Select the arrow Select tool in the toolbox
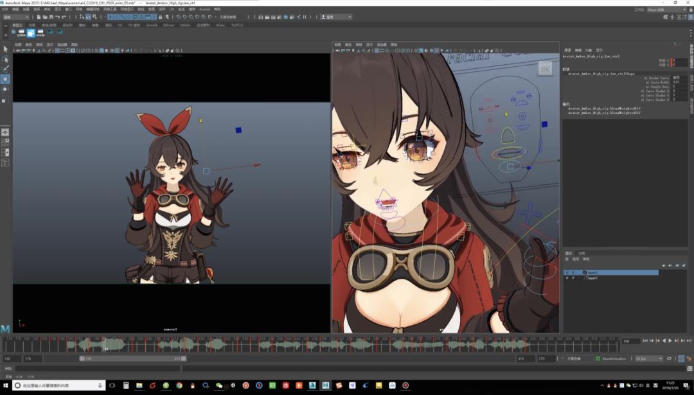This screenshot has height=395, width=694. point(5,49)
